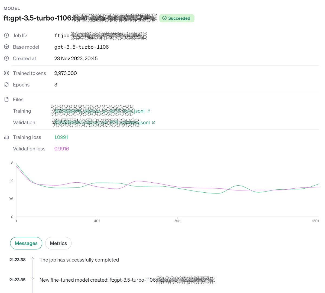Click the Succeeded status badge
This screenshot has height=293, width=325.
point(177,18)
